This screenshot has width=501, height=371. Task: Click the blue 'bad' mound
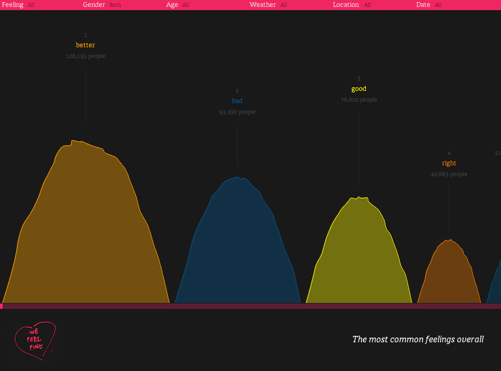coord(237,243)
